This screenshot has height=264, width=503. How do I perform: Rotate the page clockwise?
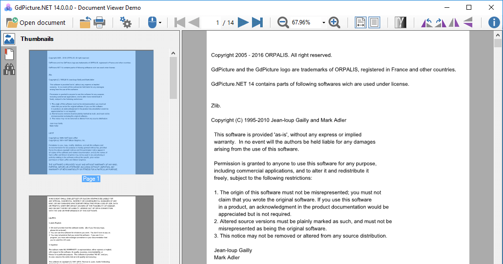(x=441, y=22)
